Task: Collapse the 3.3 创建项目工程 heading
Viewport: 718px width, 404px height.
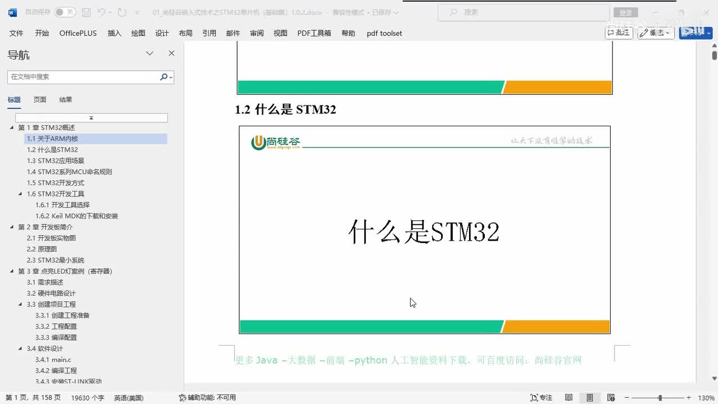Action: tap(21, 305)
